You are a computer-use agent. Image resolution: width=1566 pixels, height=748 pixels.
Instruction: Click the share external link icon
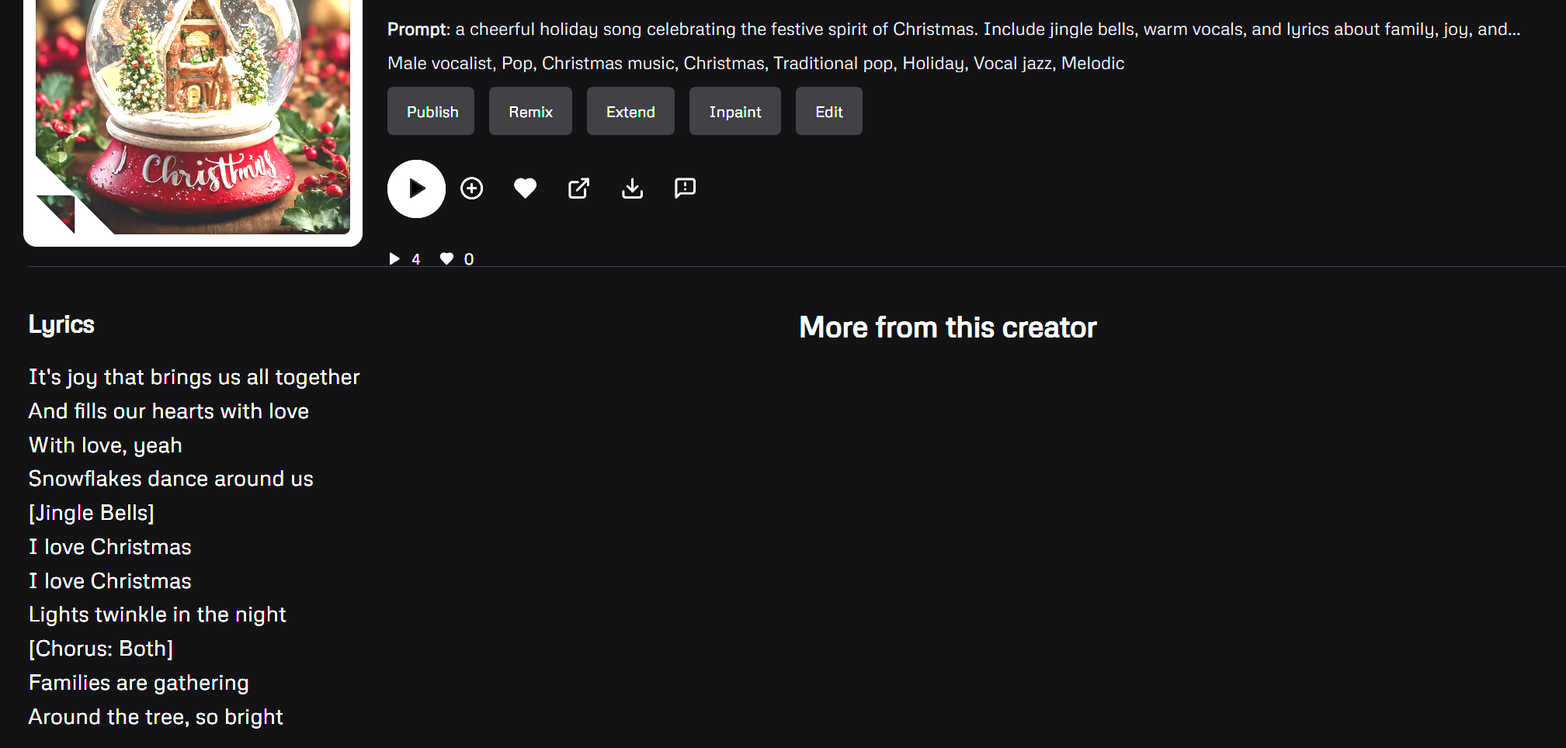(578, 189)
